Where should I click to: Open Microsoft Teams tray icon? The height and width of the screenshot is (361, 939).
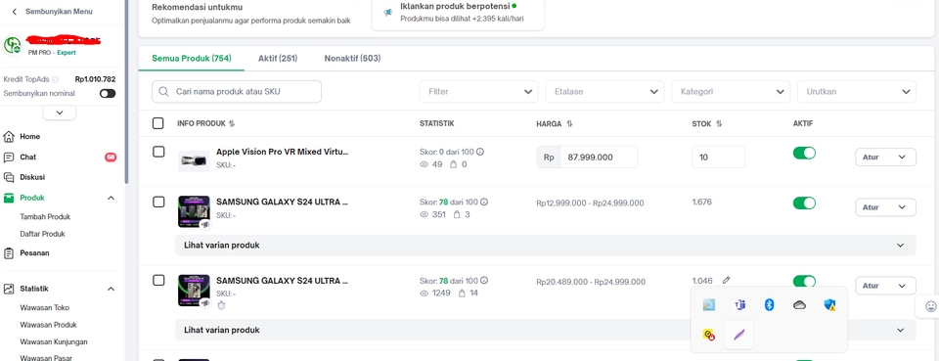pyautogui.click(x=739, y=305)
